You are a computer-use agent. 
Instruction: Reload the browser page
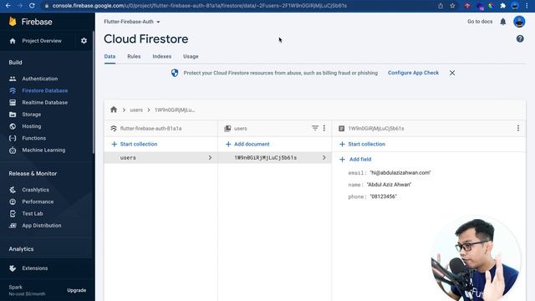coord(32,6)
